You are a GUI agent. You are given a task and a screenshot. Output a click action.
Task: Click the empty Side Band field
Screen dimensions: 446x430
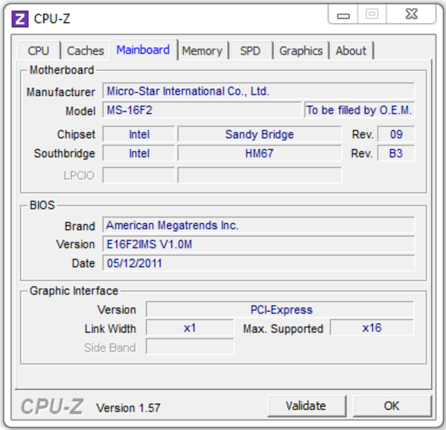190,347
